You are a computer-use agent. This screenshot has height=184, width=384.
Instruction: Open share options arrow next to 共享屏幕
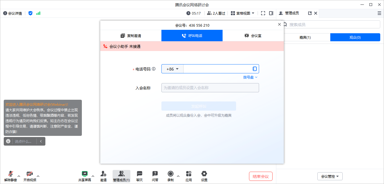(x=93, y=176)
